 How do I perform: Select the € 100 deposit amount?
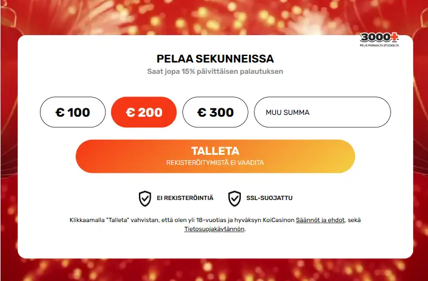pyautogui.click(x=73, y=112)
